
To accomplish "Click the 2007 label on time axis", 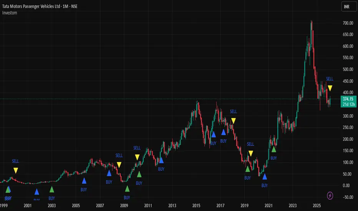I will coord(100,206).
